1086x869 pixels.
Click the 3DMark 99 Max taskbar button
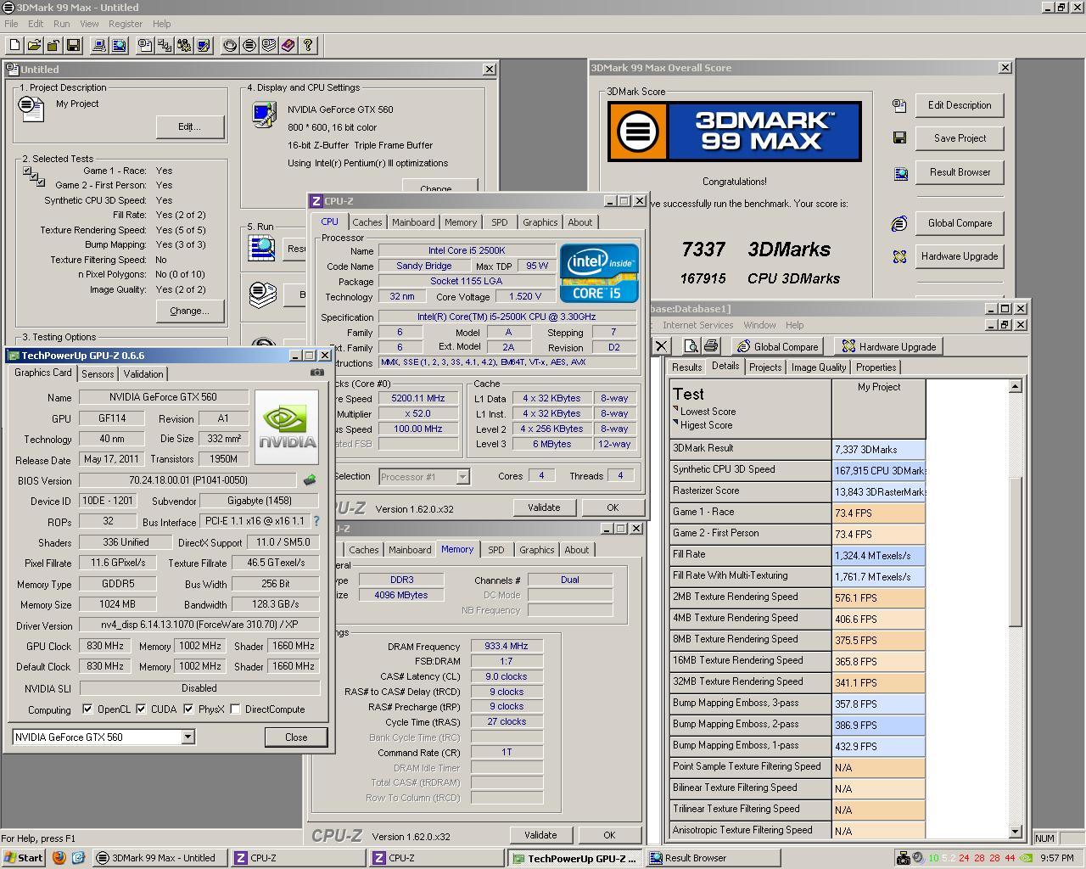(160, 858)
